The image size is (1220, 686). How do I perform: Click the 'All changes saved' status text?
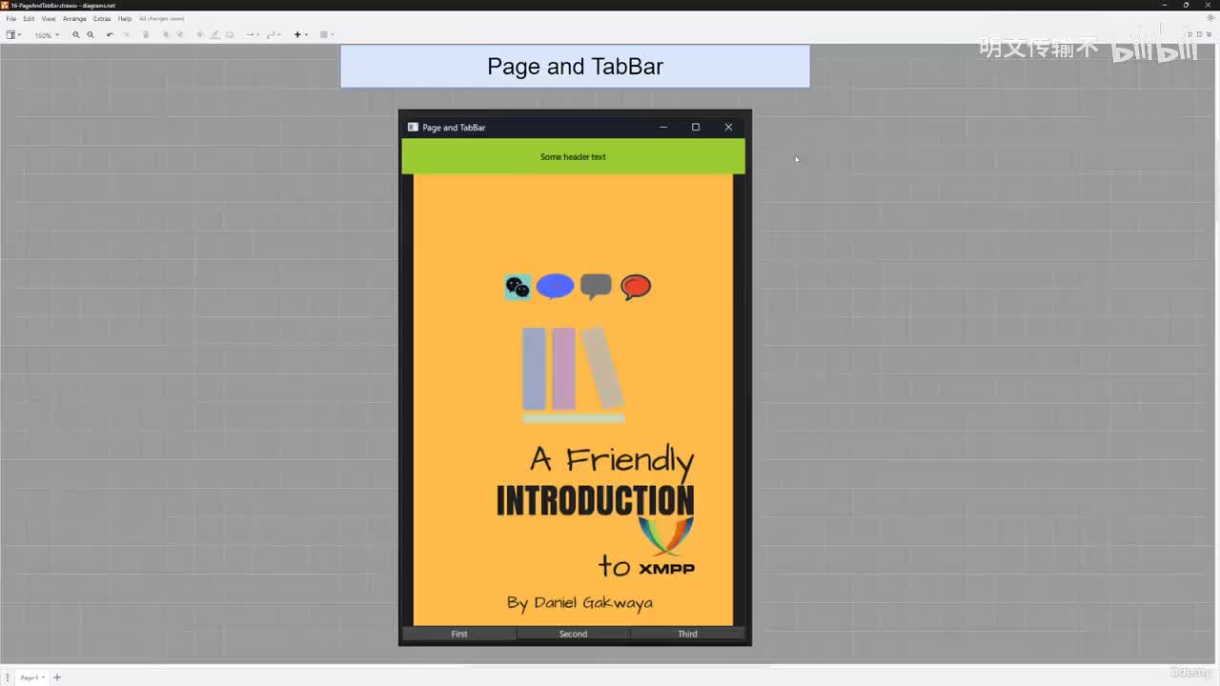161,19
